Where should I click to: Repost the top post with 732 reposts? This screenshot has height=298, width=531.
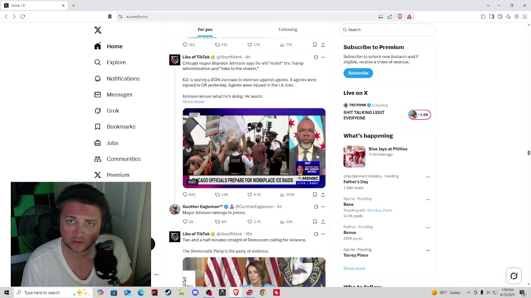221,45
